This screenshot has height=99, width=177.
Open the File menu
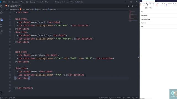(x=4, y=2)
